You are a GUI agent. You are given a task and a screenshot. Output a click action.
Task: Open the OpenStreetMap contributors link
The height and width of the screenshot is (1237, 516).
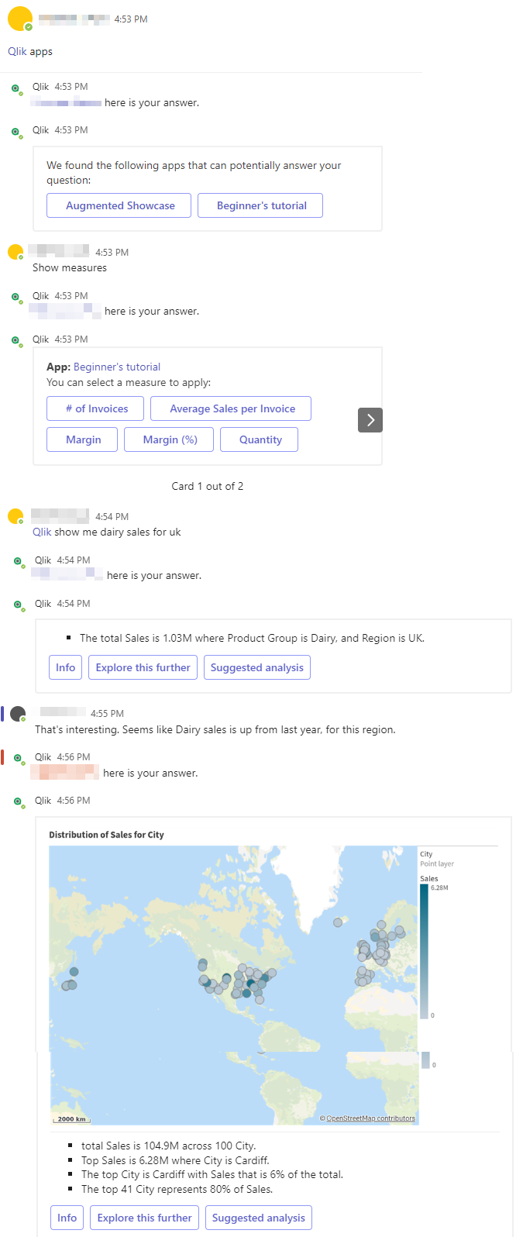click(x=370, y=1118)
